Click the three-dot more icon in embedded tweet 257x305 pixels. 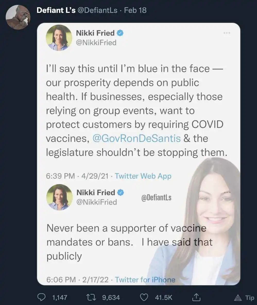point(227,33)
